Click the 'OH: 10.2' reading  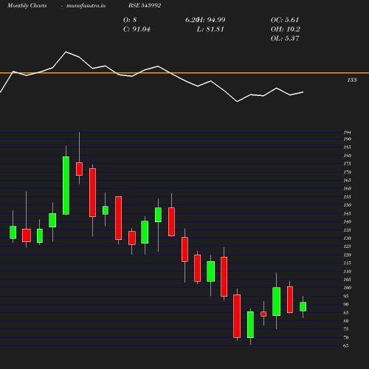[x=286, y=30]
